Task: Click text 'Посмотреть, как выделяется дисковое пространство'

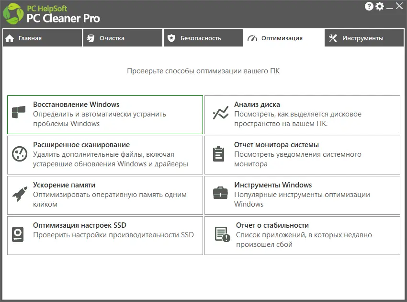Action: tap(298, 119)
